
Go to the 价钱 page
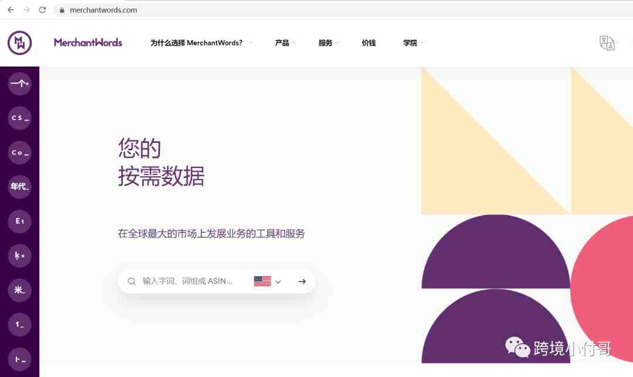pos(369,43)
